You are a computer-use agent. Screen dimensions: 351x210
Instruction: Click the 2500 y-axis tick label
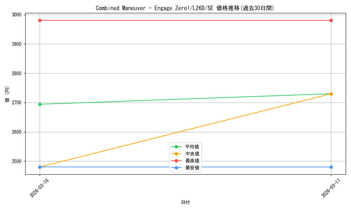pos(16,161)
